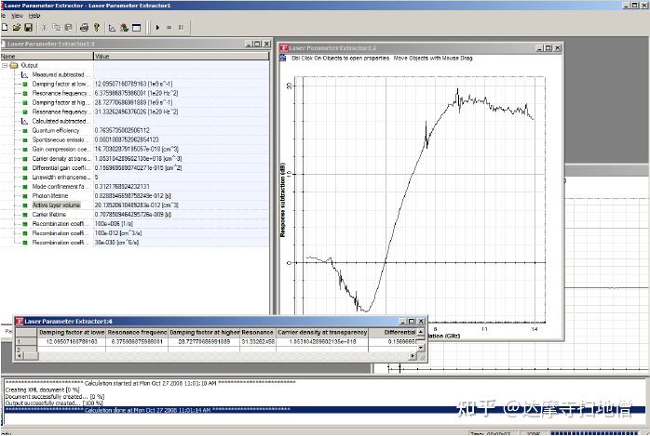Select the damping factor cell value 12.09507168789163
This screenshot has width=650, height=436.
coord(71,341)
